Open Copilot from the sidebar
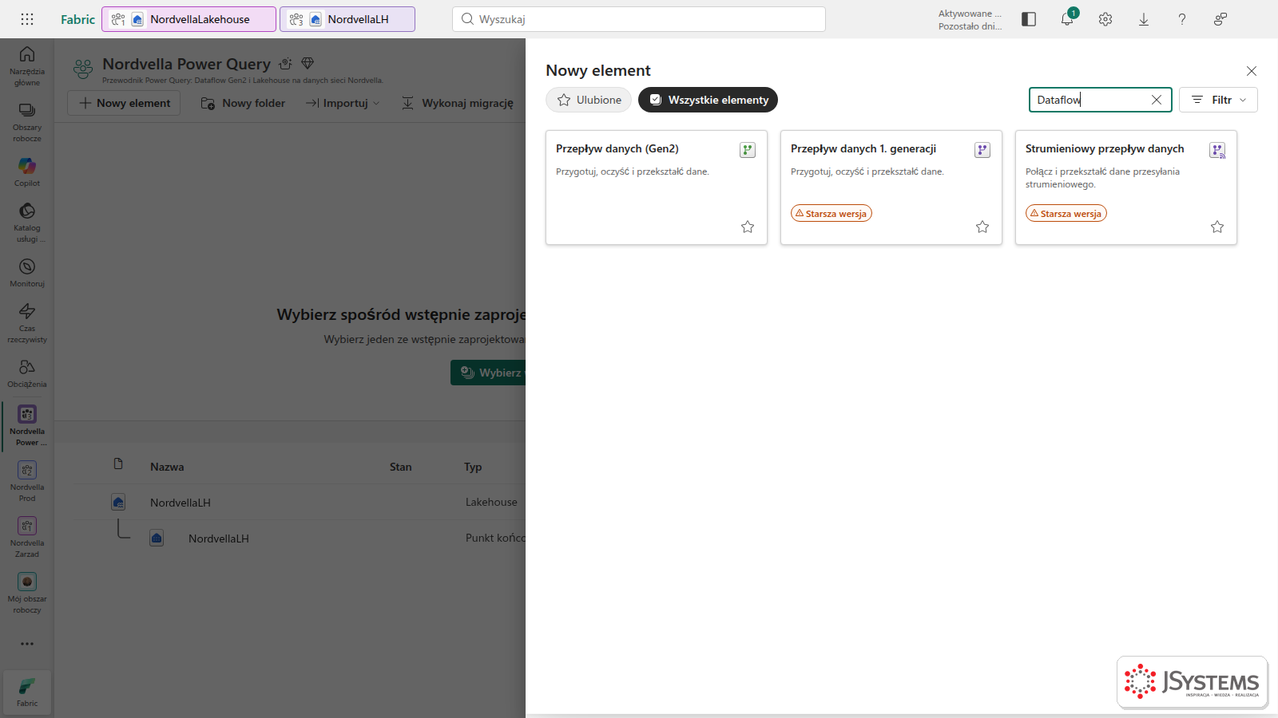This screenshot has width=1278, height=718. point(27,172)
